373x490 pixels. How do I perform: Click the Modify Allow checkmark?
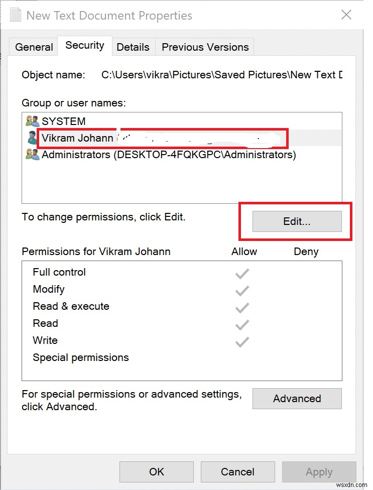click(242, 290)
